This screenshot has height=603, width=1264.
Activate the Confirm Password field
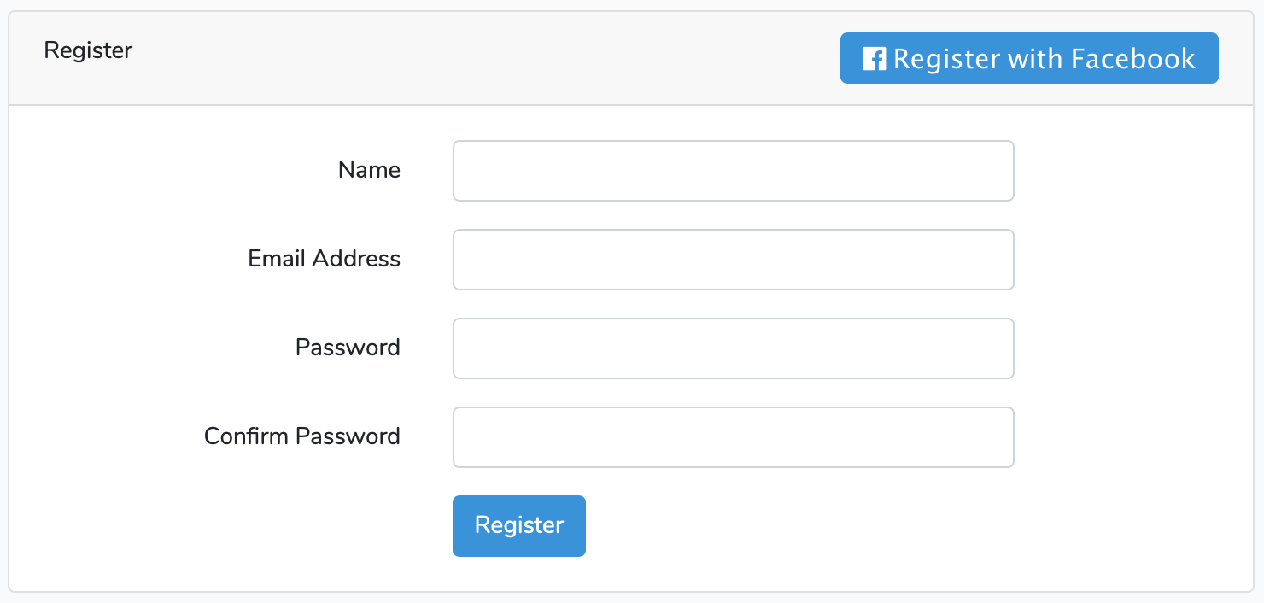733,437
